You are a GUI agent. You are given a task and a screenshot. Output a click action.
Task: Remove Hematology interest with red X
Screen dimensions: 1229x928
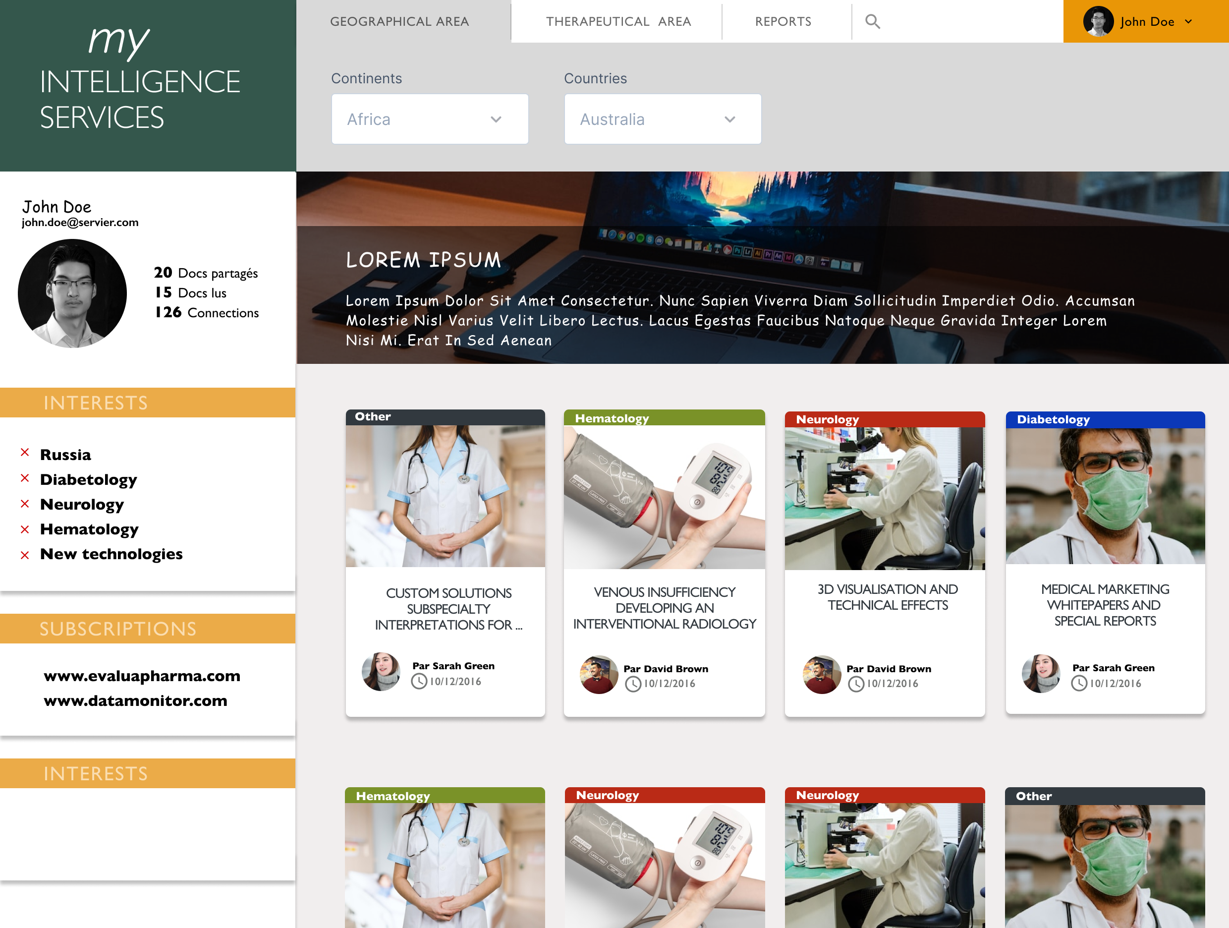(25, 529)
